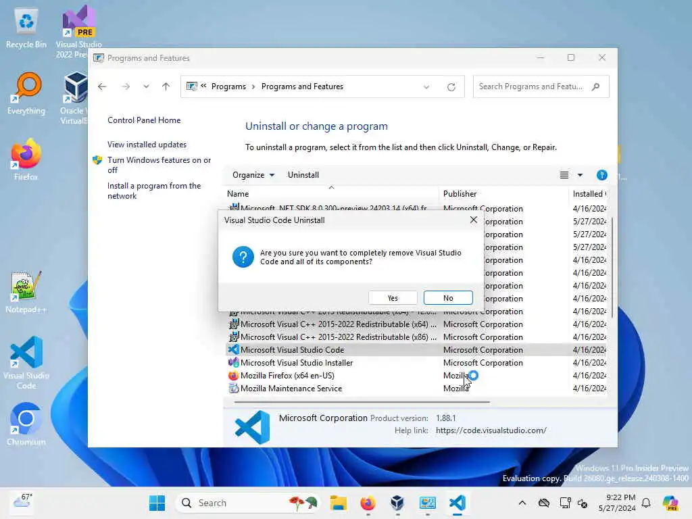692x519 pixels.
Task: Open More view options dropdown arrow
Action: (580, 175)
